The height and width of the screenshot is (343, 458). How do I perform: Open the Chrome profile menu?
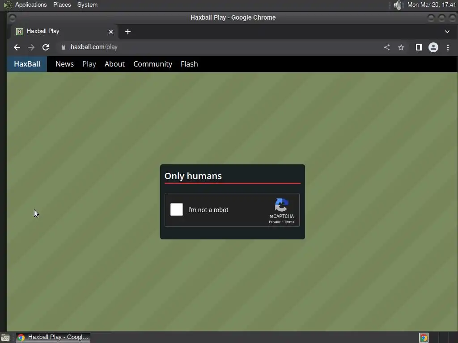[433, 47]
